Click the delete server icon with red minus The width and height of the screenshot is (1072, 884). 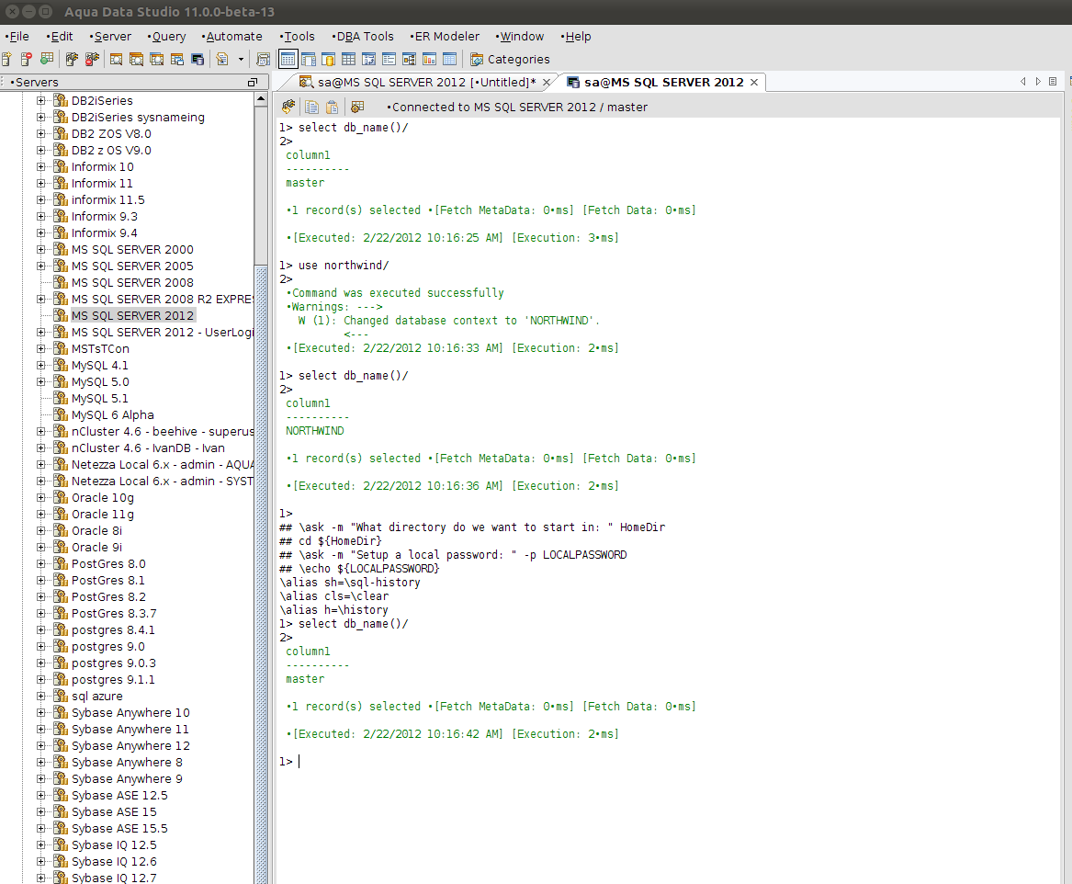point(26,60)
